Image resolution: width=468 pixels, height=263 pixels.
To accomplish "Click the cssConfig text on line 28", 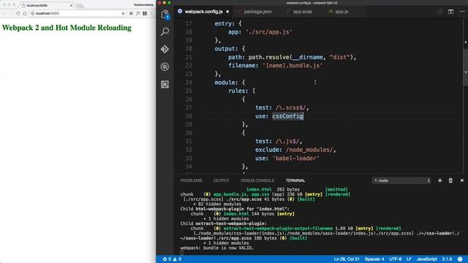I will (287, 116).
